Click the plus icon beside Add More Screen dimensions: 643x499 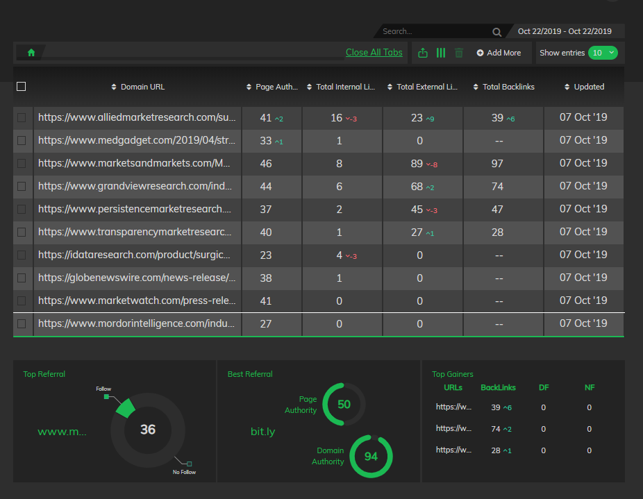click(x=480, y=53)
